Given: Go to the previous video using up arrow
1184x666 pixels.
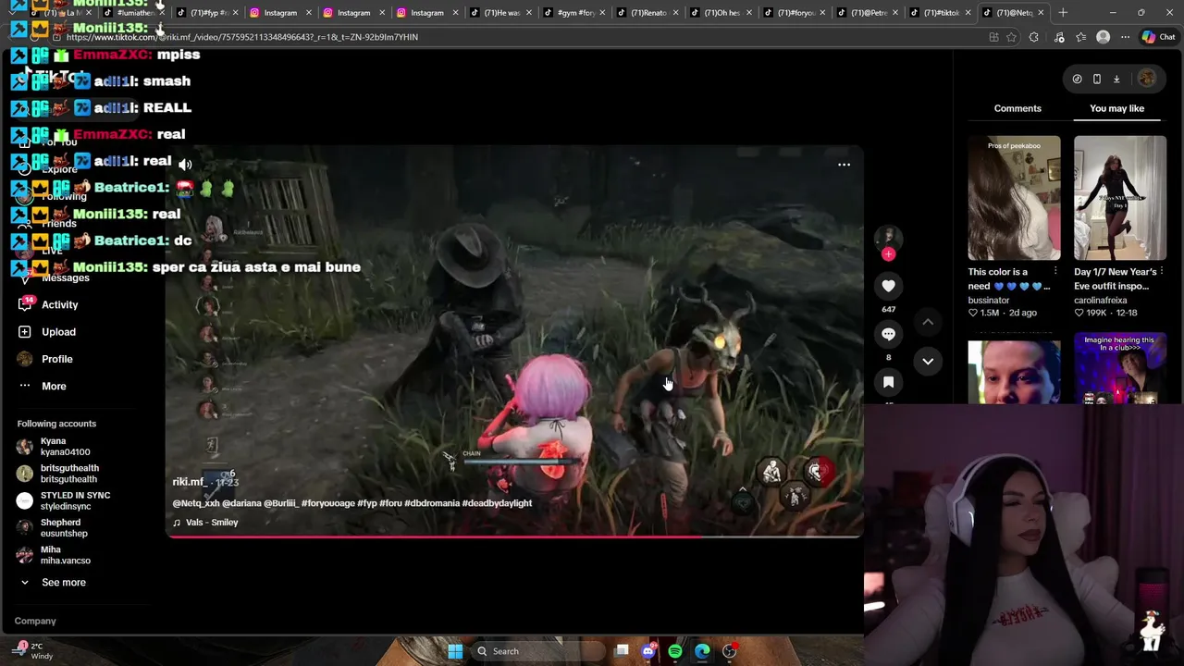Looking at the screenshot, I should (x=927, y=322).
